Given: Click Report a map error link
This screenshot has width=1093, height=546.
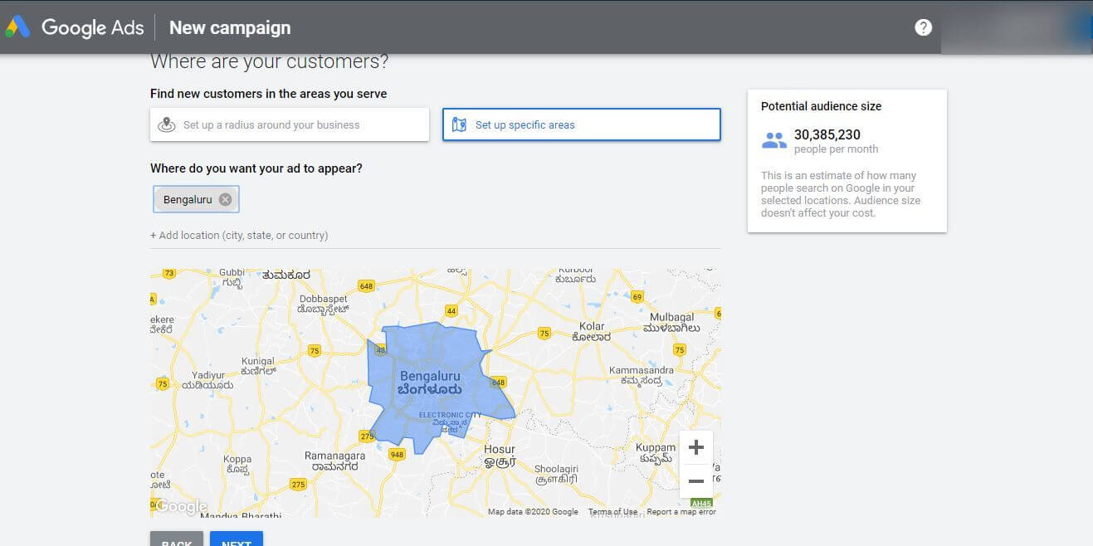Looking at the screenshot, I should (681, 512).
